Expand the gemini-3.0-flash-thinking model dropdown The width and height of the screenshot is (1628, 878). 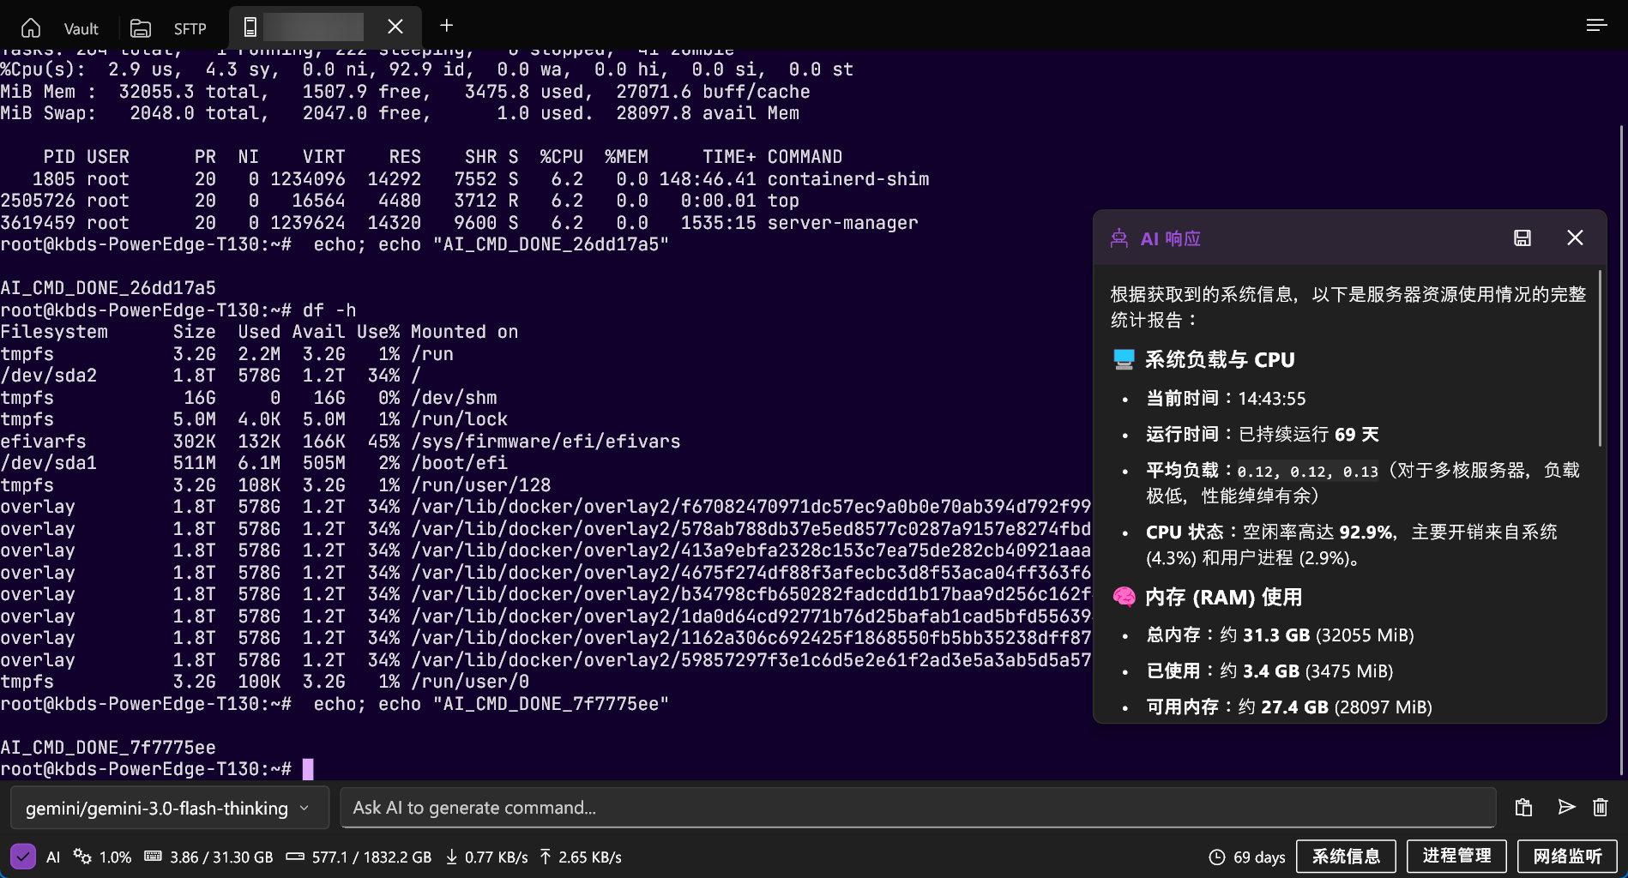pyautogui.click(x=169, y=808)
